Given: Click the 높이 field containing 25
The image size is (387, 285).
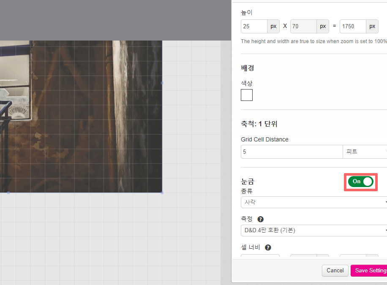Looking at the screenshot, I should point(254,27).
